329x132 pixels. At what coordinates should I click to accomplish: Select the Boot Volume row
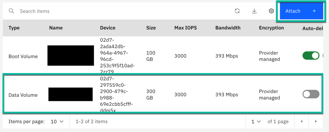(x=23, y=56)
